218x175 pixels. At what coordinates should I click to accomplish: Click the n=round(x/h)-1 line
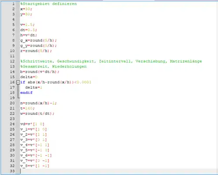tap(38, 103)
